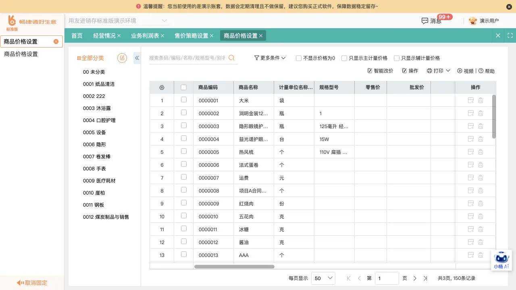Open the 用友进销存标准版演示环境 account dropdown
The width and height of the screenshot is (516, 290).
coord(118,21)
